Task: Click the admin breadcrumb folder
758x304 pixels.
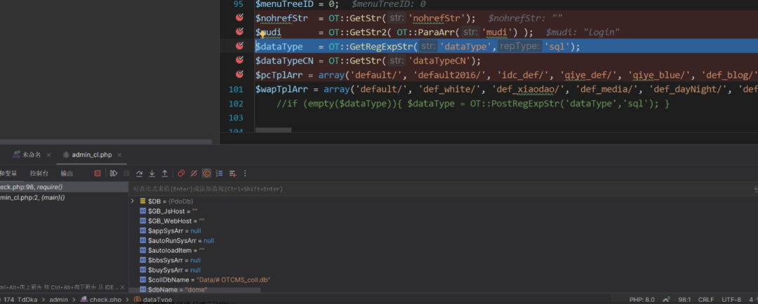Action: pos(58,300)
